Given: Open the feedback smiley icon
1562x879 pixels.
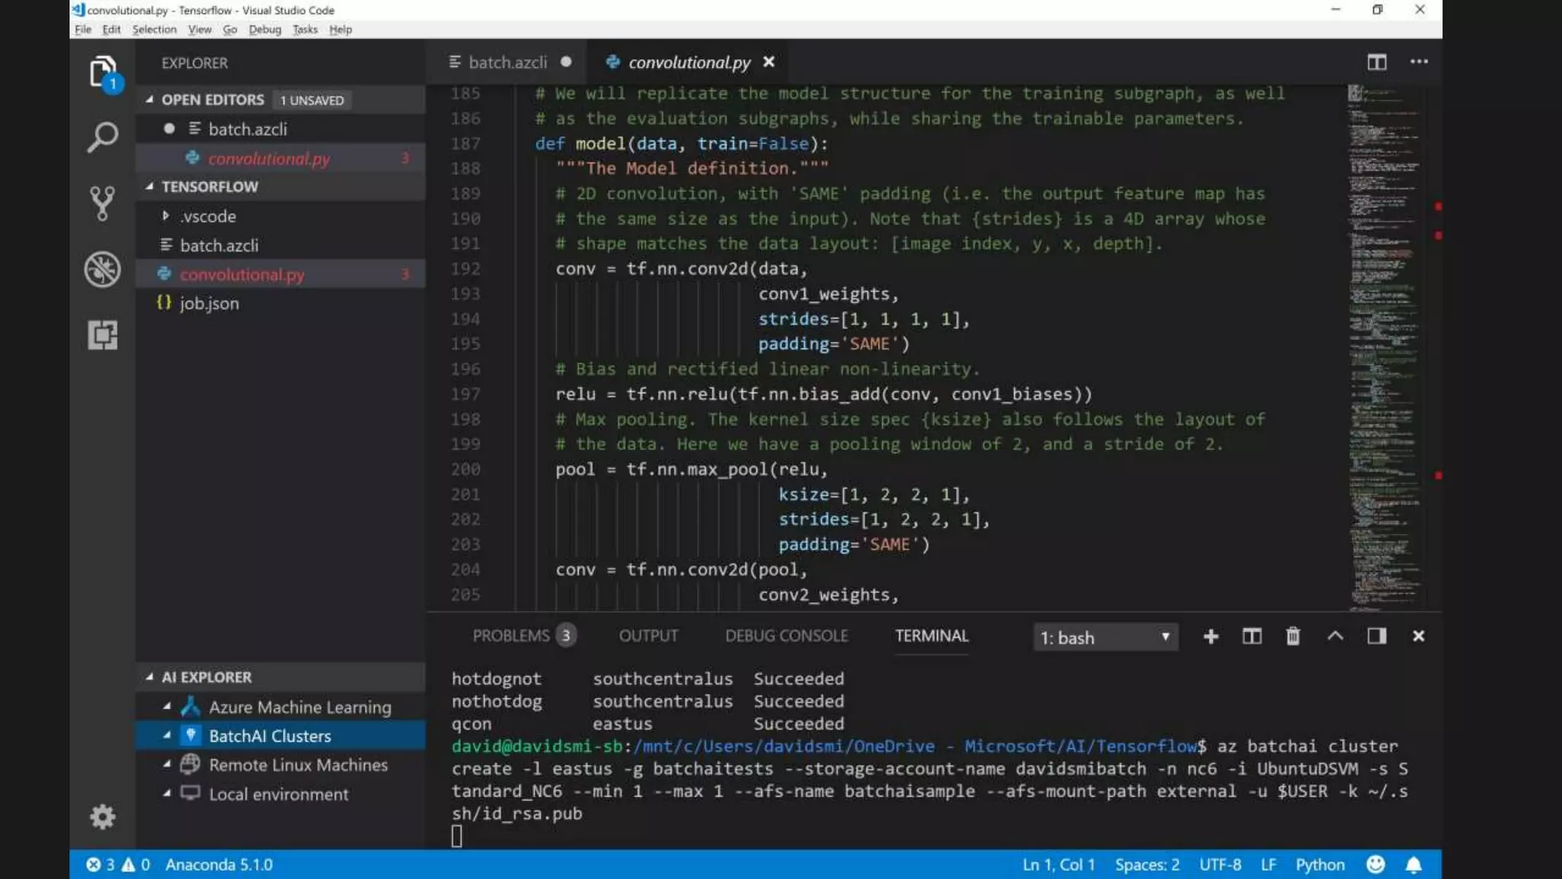Looking at the screenshot, I should 1375,865.
